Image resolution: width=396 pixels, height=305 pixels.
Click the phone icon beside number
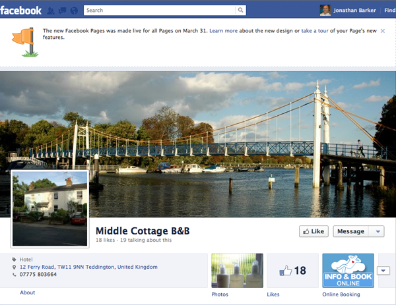tap(14, 275)
